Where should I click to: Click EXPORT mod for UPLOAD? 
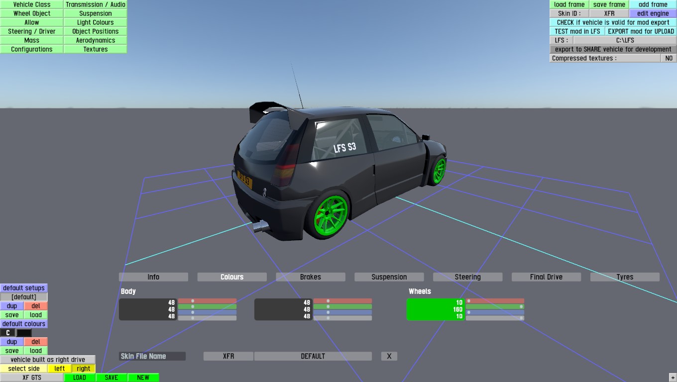click(x=641, y=31)
